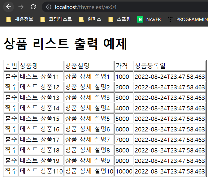Click the price cell 4000
This screenshot has height=180, width=208.
[124, 108]
